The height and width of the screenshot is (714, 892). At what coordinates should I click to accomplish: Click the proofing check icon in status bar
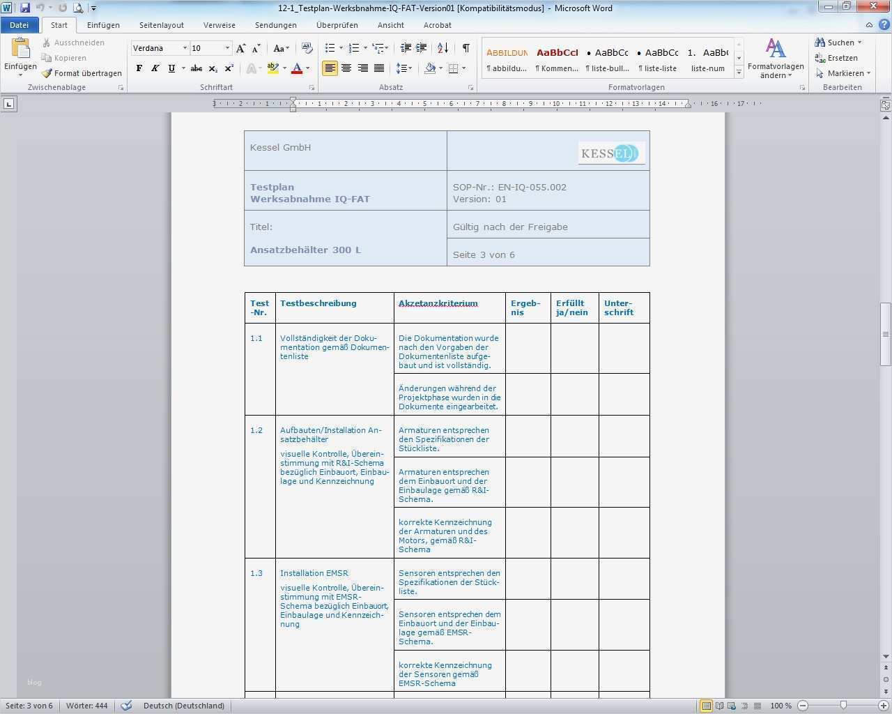[126, 706]
